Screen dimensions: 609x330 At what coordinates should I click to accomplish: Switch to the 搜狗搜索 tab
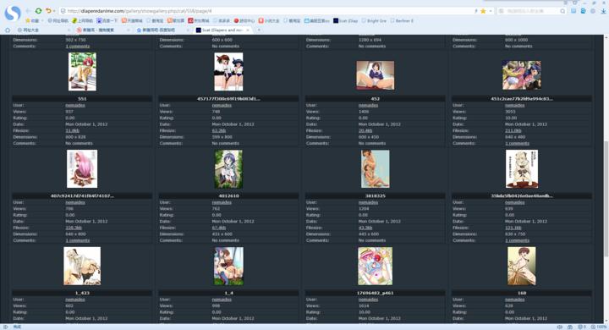pos(101,30)
